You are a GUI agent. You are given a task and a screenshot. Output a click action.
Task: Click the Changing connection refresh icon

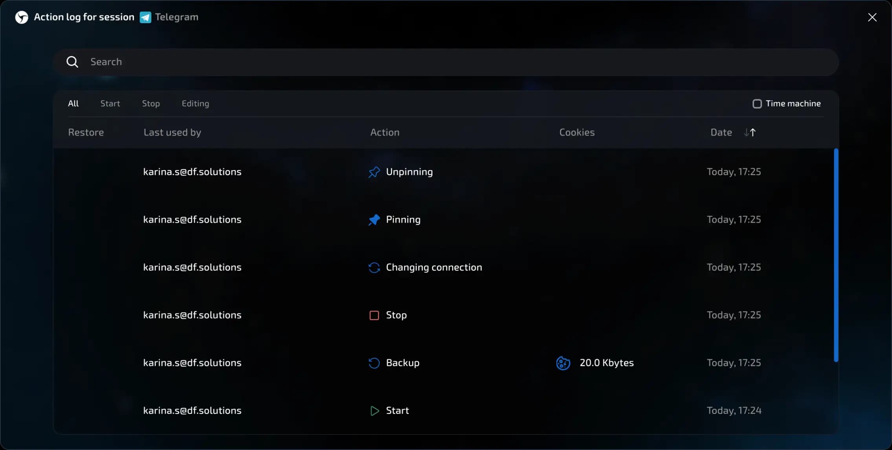tap(374, 267)
